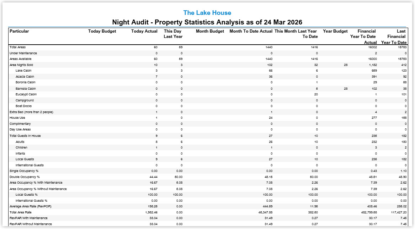Select the "Boat Docks" row label
The image size is (415, 229).
(x=23, y=106)
